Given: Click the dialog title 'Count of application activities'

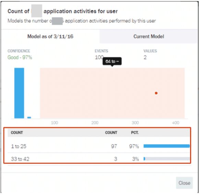Looking at the screenshot, I should coord(62,11).
